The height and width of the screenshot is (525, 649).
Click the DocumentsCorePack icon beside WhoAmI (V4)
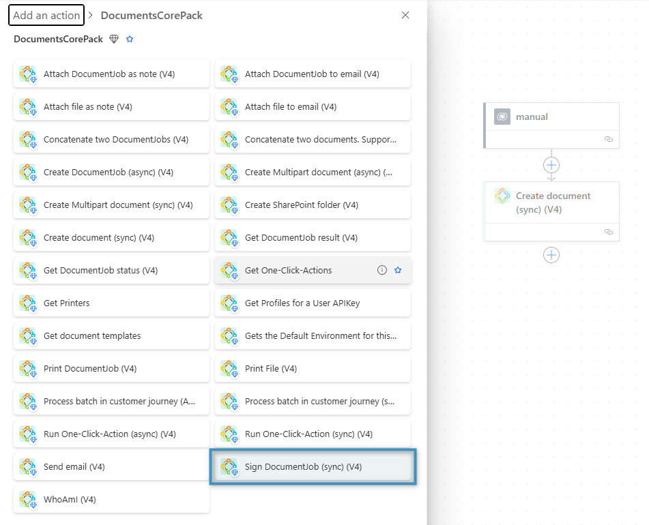pos(27,499)
